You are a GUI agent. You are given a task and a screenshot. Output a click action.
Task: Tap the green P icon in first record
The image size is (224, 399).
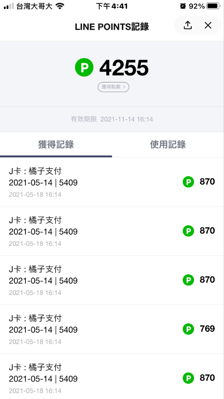click(188, 182)
